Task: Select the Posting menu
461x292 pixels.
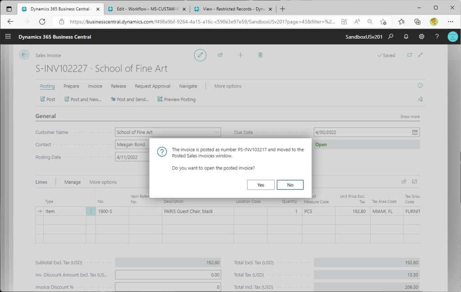Action: click(47, 86)
